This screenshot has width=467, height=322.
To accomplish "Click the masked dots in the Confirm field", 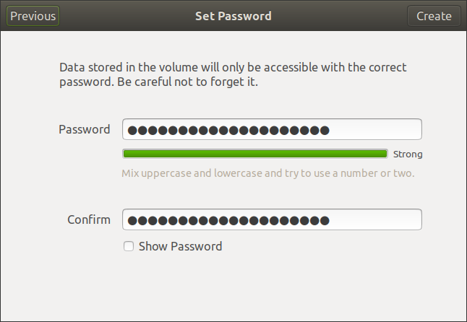I will tap(228, 220).
